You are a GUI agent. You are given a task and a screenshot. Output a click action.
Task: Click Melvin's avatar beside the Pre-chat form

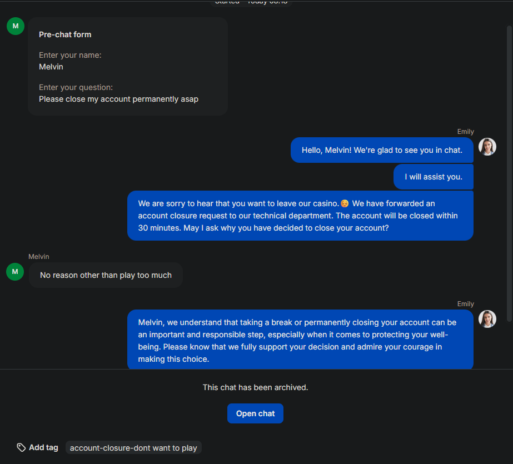click(15, 26)
